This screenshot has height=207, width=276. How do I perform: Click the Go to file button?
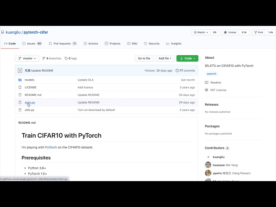[144, 59]
